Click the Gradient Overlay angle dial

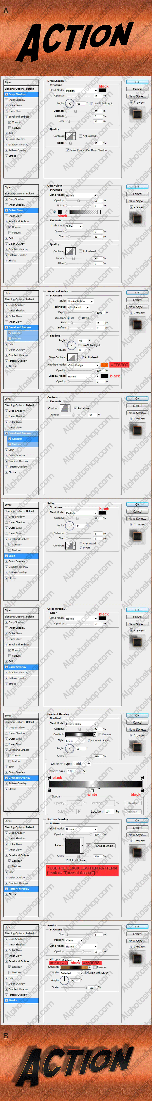[70, 748]
